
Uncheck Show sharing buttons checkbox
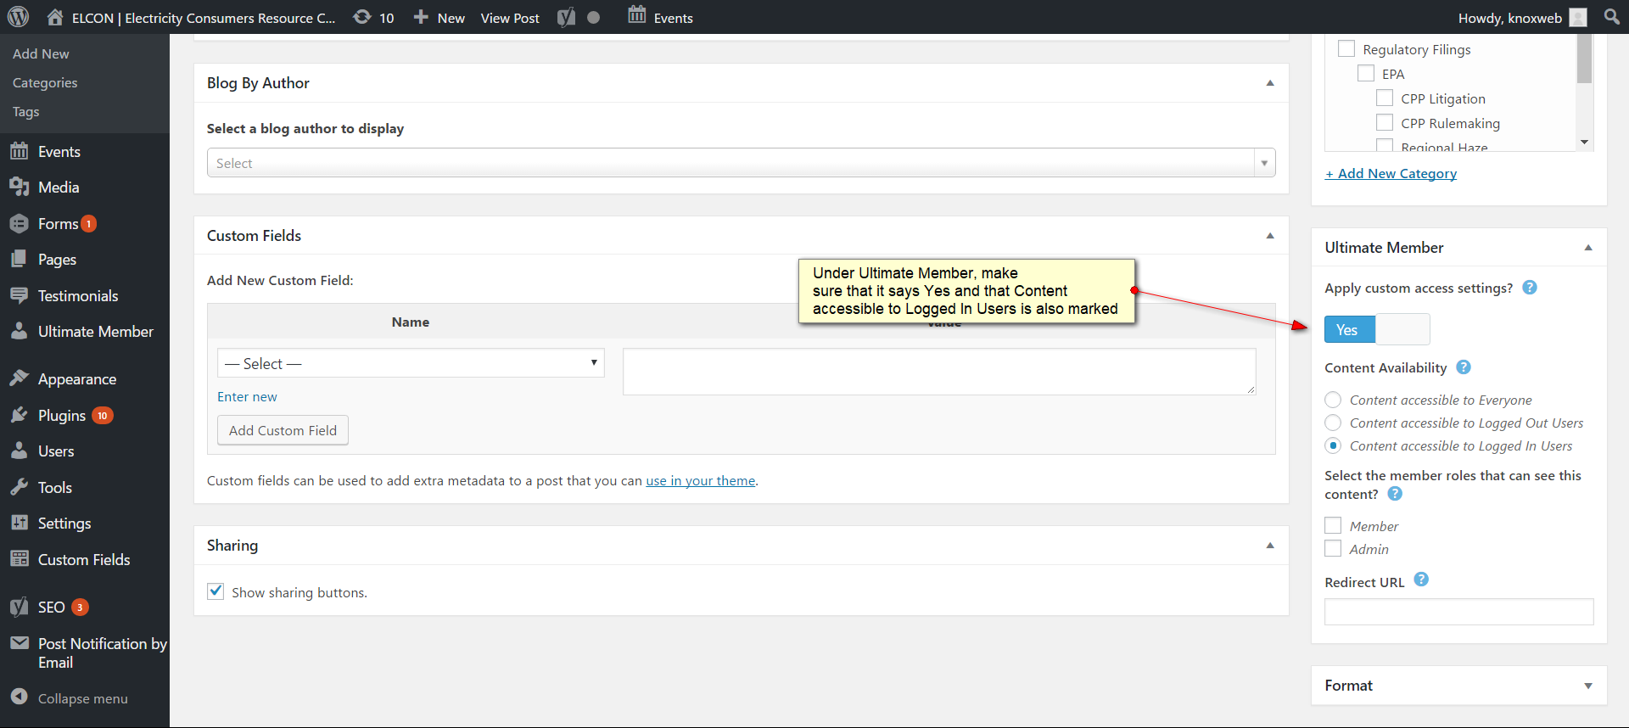click(216, 591)
